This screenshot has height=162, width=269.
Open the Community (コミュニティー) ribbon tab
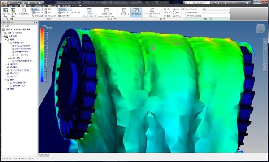pos(69,6)
